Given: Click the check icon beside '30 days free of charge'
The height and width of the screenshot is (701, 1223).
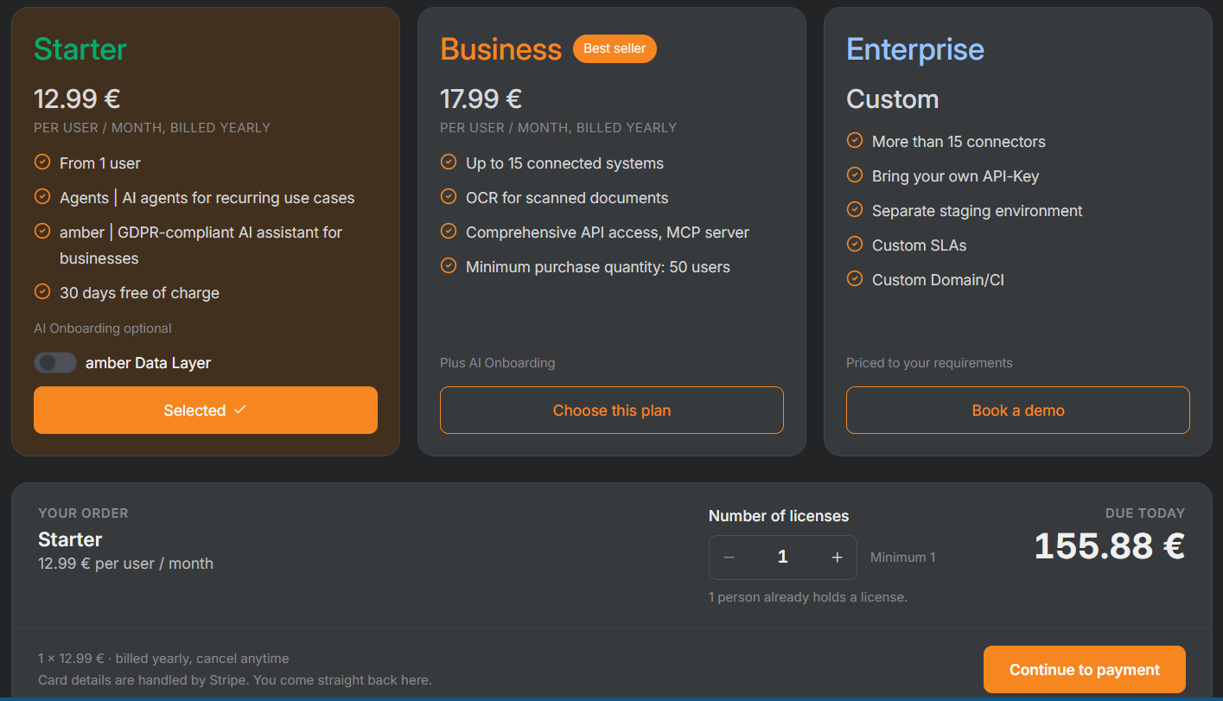Looking at the screenshot, I should click(x=41, y=291).
